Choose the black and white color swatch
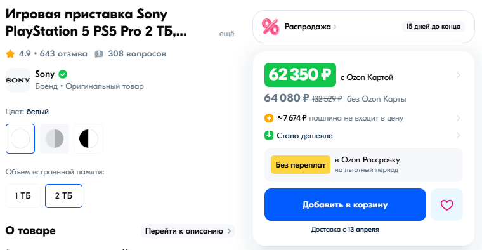 (89, 139)
